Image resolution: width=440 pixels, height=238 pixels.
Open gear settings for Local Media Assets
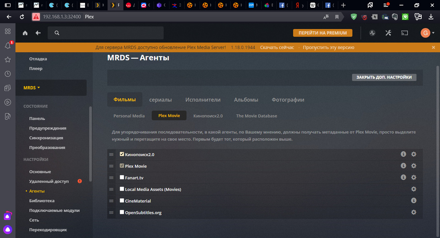[x=413, y=189]
